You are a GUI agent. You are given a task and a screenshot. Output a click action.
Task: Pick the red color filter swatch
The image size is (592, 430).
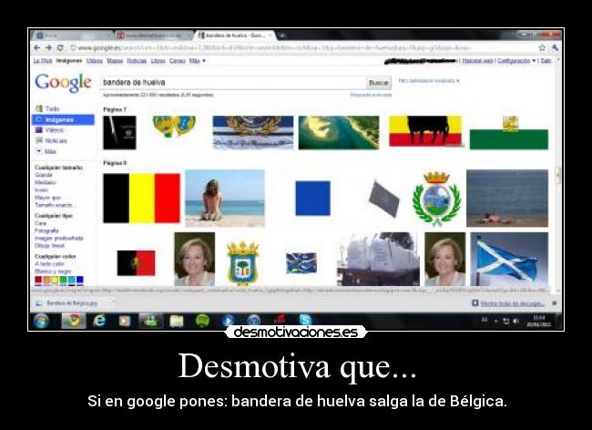(x=38, y=280)
